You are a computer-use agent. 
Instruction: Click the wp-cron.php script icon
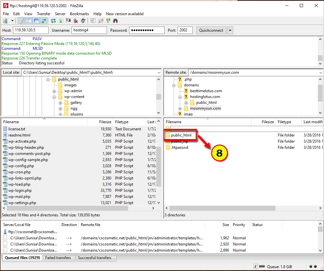coord(5,172)
